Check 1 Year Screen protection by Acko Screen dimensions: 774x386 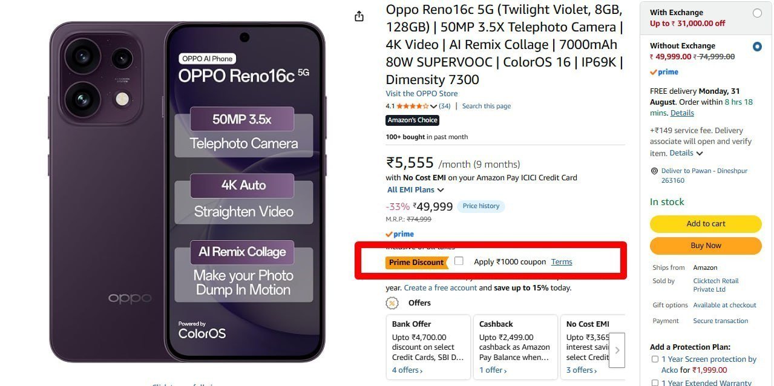655,359
